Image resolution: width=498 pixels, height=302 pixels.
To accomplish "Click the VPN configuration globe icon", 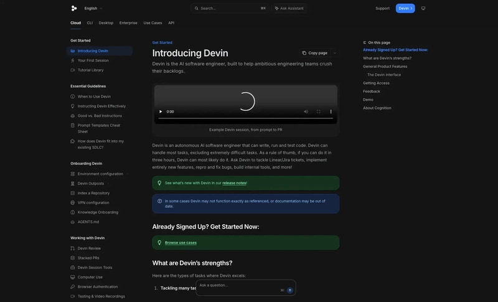I will 73,202.
